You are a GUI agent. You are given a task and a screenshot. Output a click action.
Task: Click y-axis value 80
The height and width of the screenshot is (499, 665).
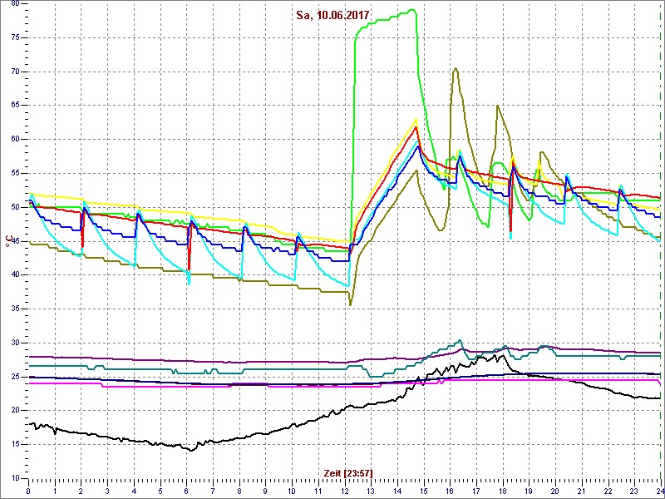point(14,4)
